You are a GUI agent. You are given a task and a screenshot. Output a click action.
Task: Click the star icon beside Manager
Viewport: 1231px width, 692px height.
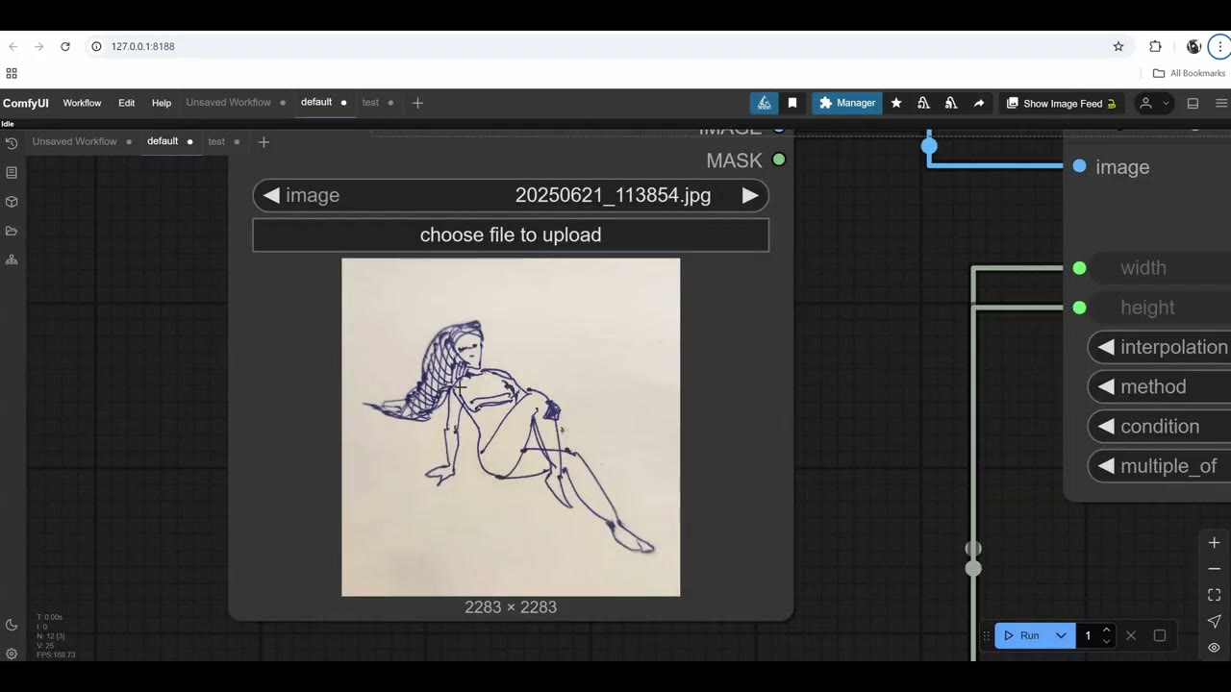point(896,103)
